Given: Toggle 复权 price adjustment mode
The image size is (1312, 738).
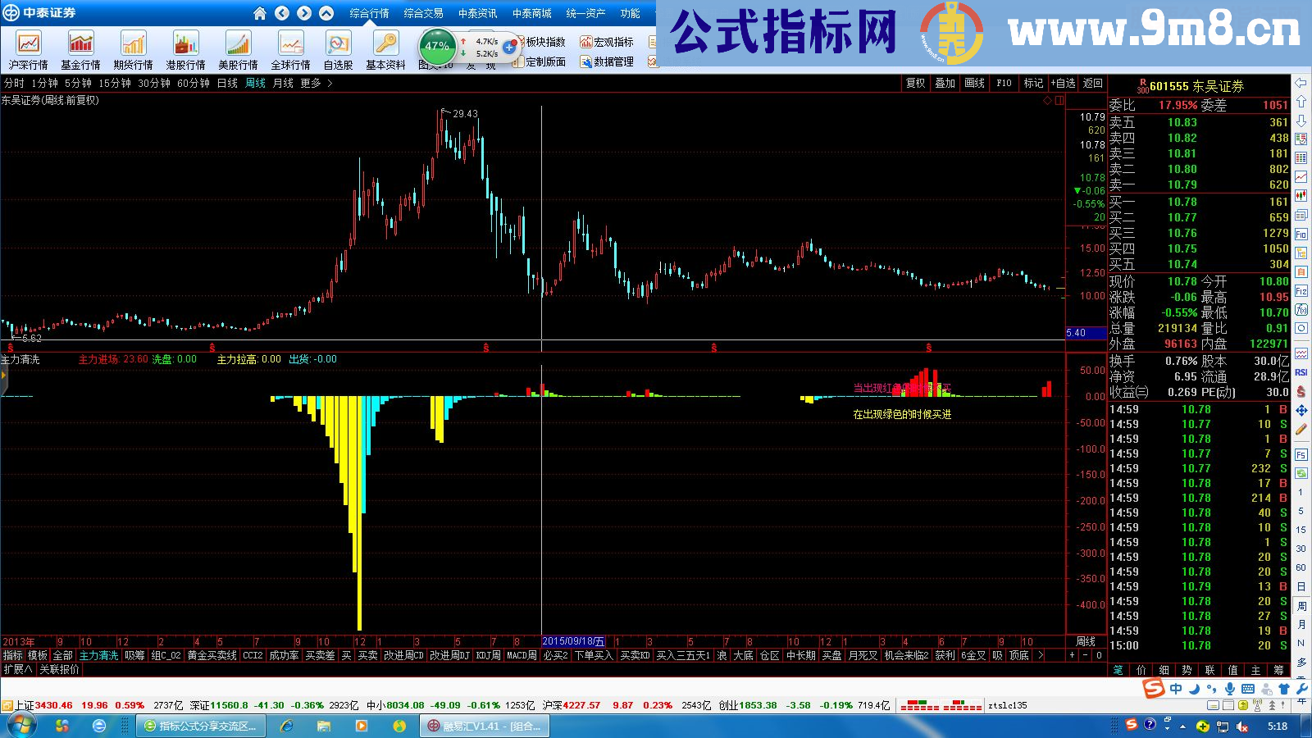Looking at the screenshot, I should point(916,84).
